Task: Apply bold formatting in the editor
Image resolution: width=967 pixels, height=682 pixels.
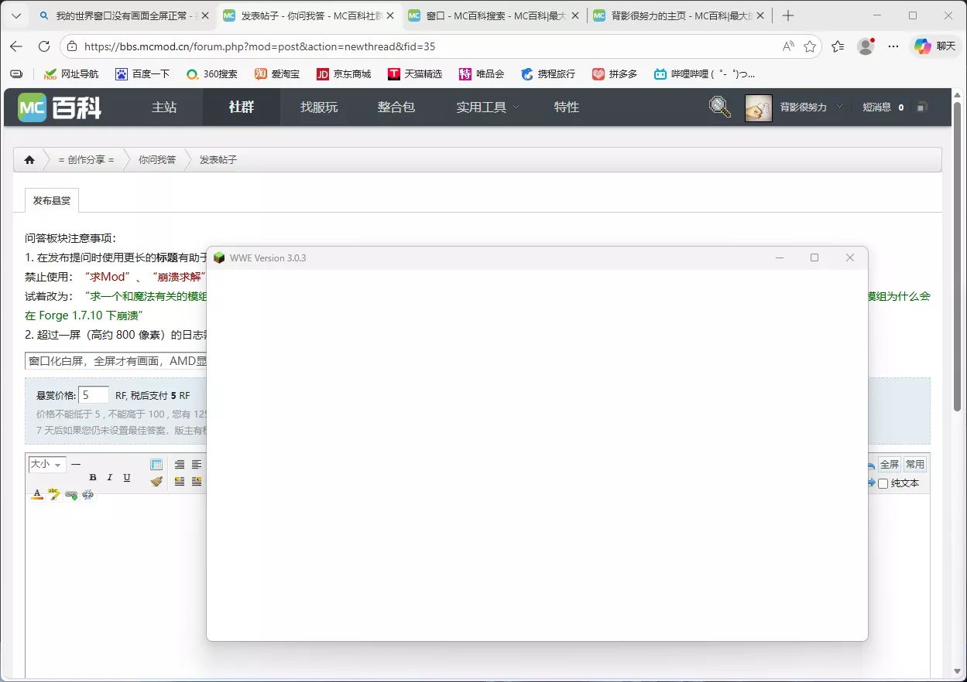Action: [92, 477]
